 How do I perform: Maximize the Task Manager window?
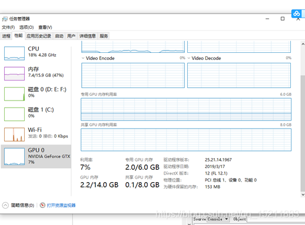[x=283, y=19]
